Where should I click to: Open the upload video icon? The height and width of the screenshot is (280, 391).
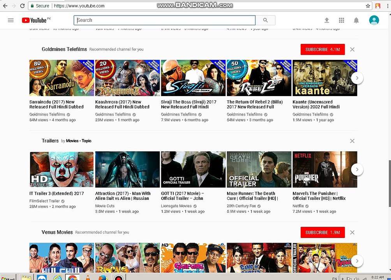327,20
